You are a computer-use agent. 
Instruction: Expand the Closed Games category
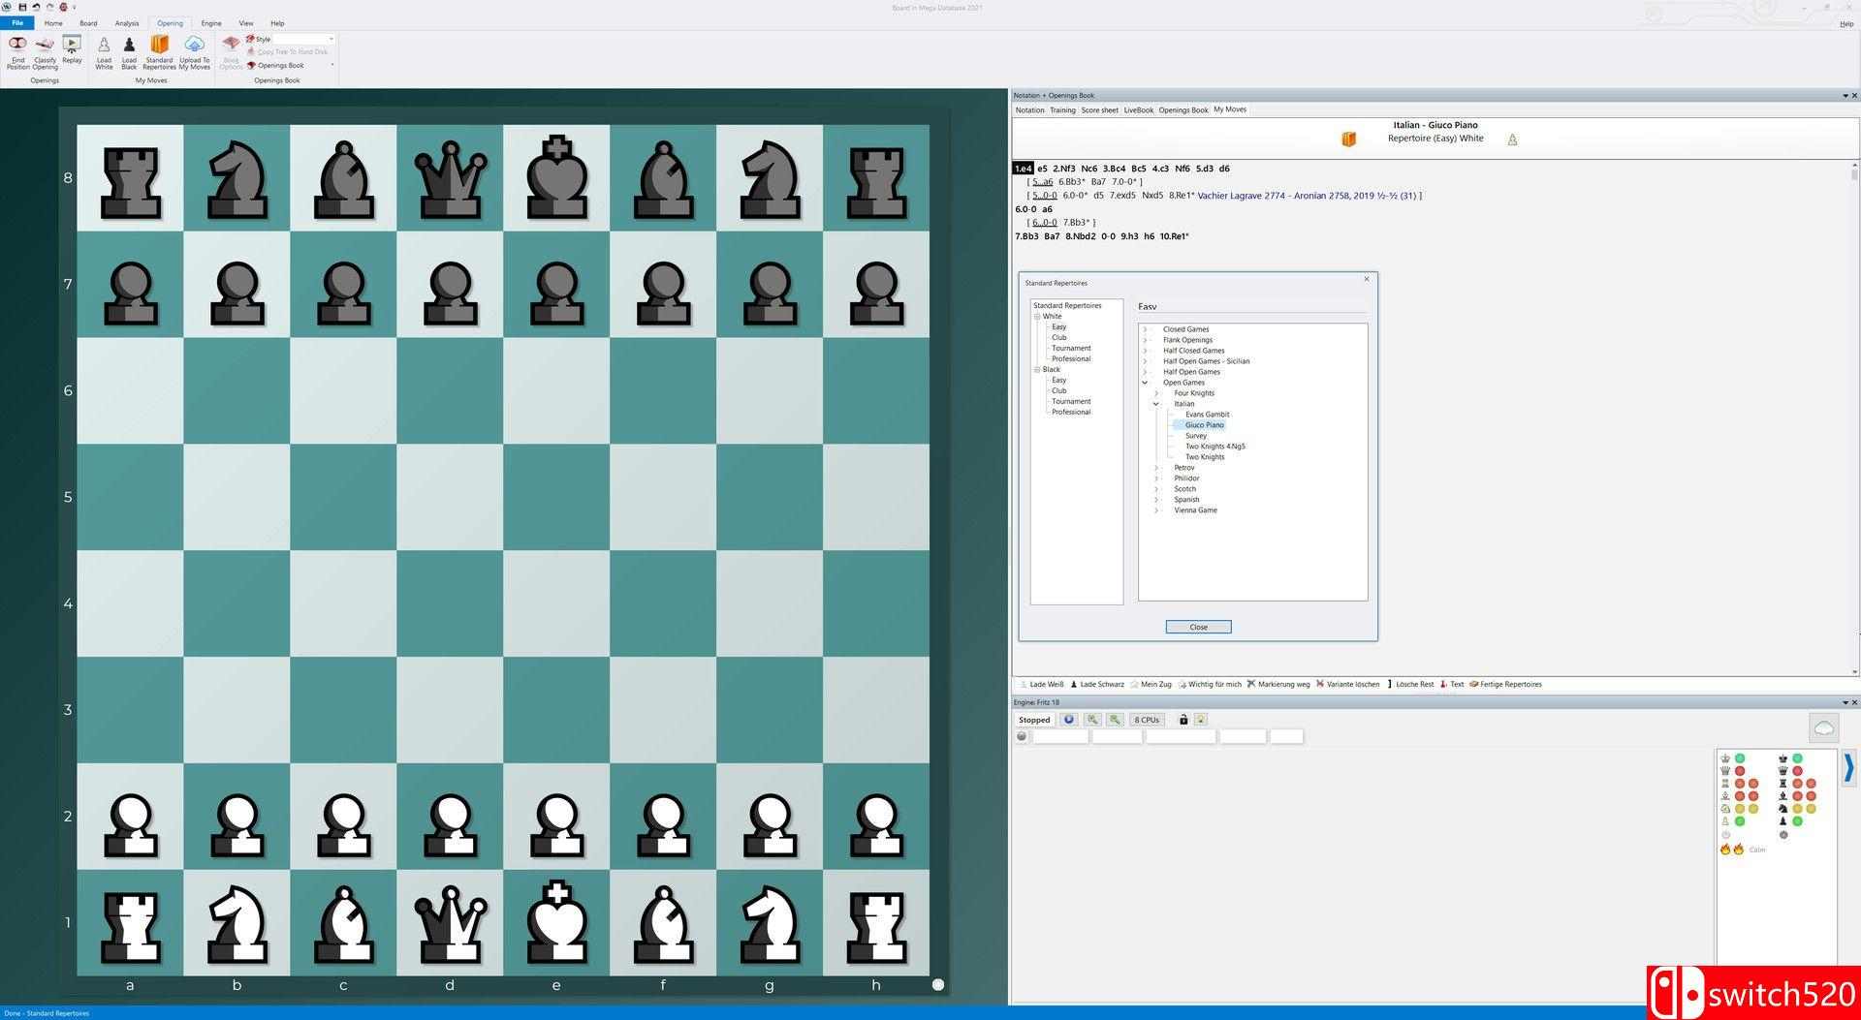click(1145, 329)
